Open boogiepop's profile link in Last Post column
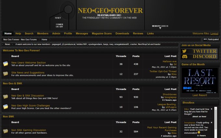 tap(170, 97)
